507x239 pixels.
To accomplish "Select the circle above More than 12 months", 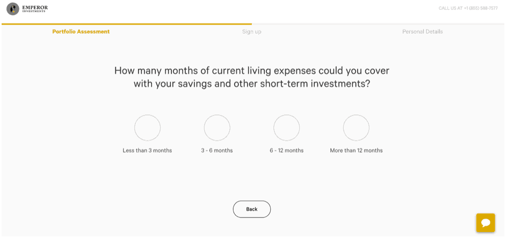I will pos(356,128).
